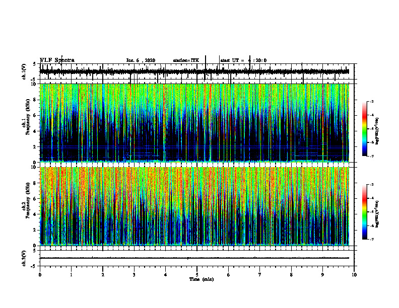Click the "10" kHz tick of ch.2 spectrogram
Screen dimensions: 399x308
point(34,167)
